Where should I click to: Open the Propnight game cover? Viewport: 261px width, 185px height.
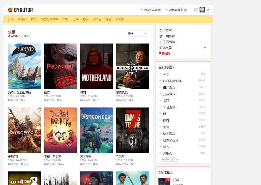[60, 66]
